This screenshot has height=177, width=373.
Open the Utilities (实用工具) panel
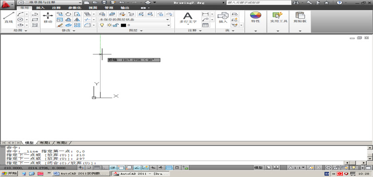click(278, 17)
